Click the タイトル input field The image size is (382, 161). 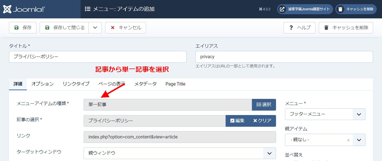(x=98, y=57)
